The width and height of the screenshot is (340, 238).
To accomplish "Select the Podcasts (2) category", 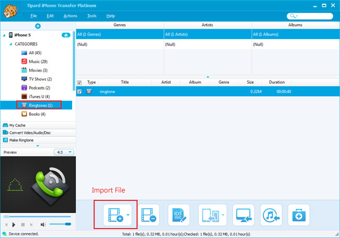I will tap(36, 88).
